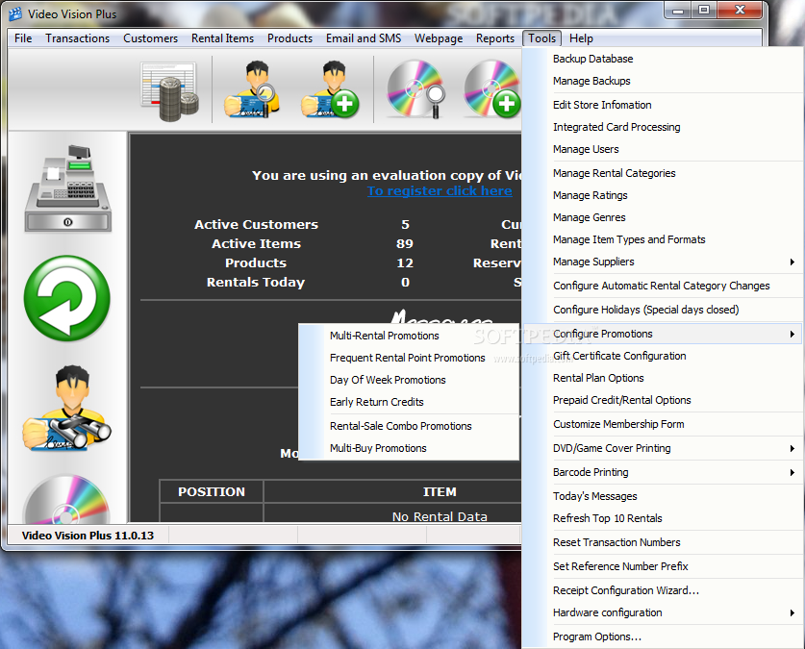Select Refresh Top 10 Rentals
This screenshot has width=805, height=649.
click(663, 518)
